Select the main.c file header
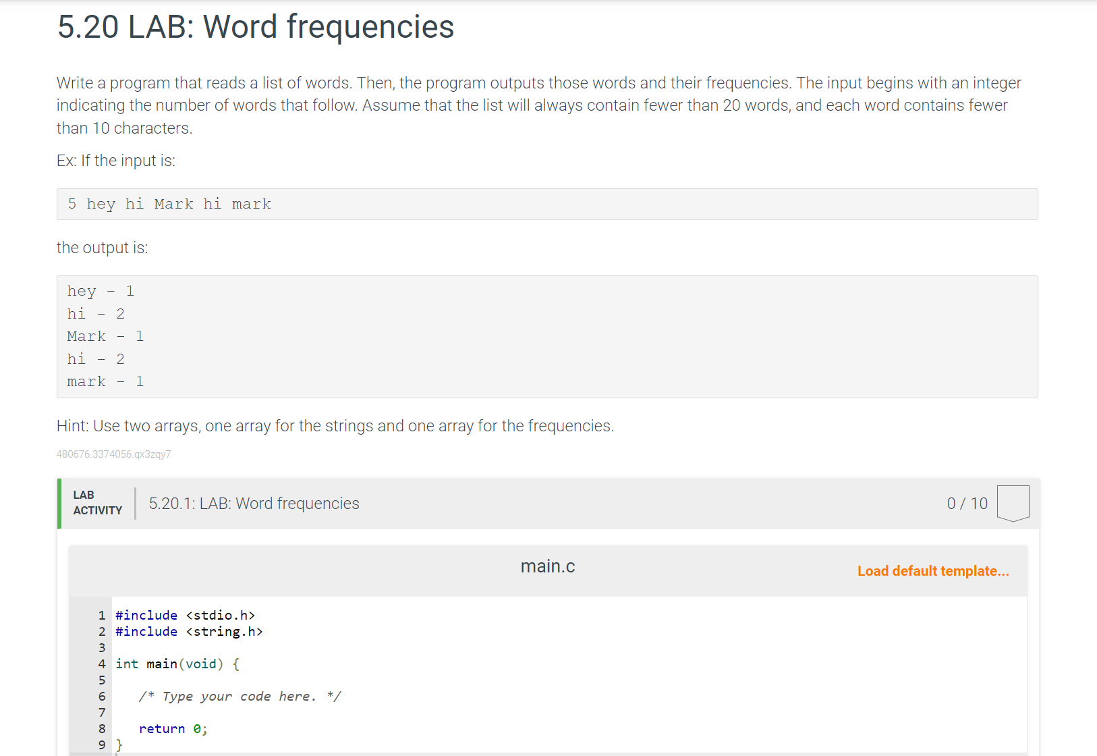The height and width of the screenshot is (756, 1097). click(x=547, y=566)
